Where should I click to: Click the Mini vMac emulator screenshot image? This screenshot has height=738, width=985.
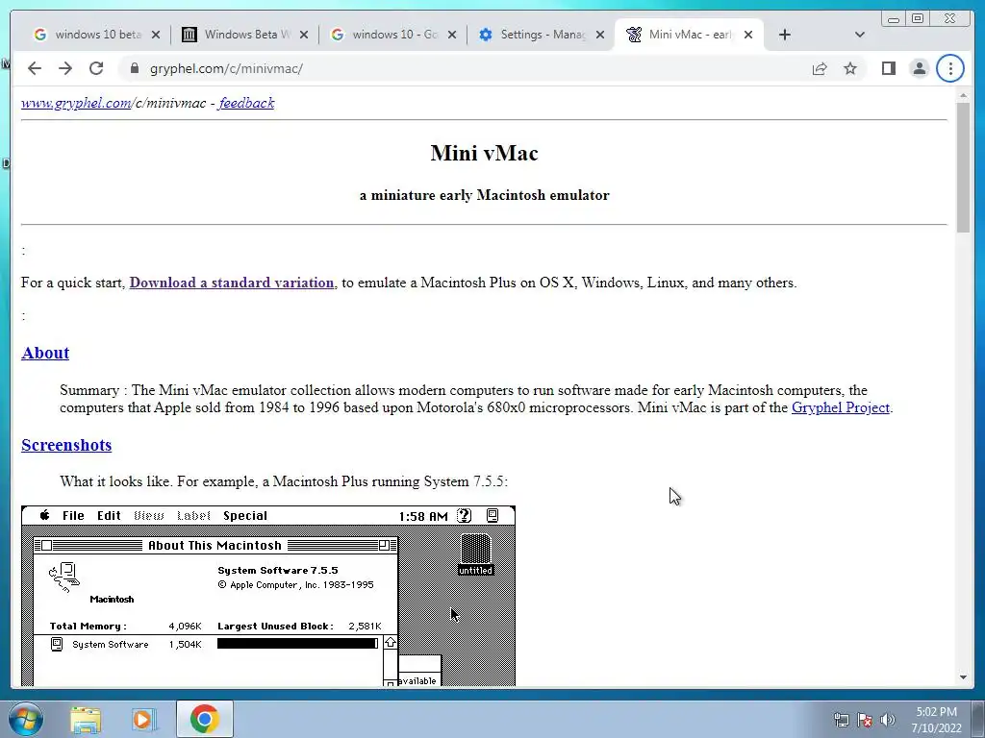click(x=268, y=596)
